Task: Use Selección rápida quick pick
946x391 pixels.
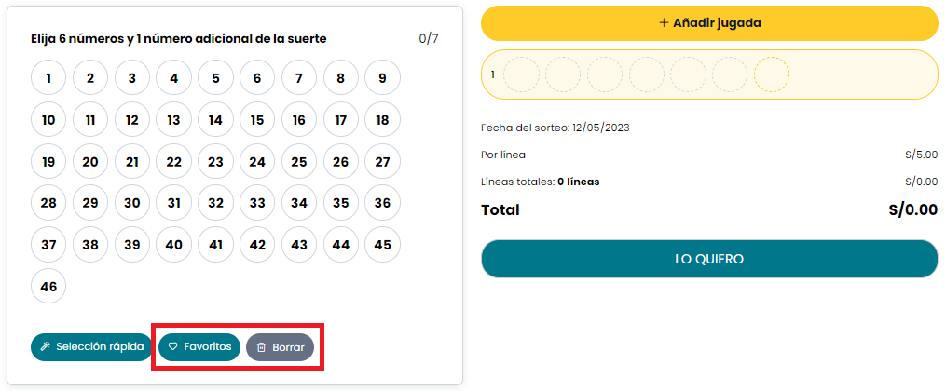Action: (91, 347)
